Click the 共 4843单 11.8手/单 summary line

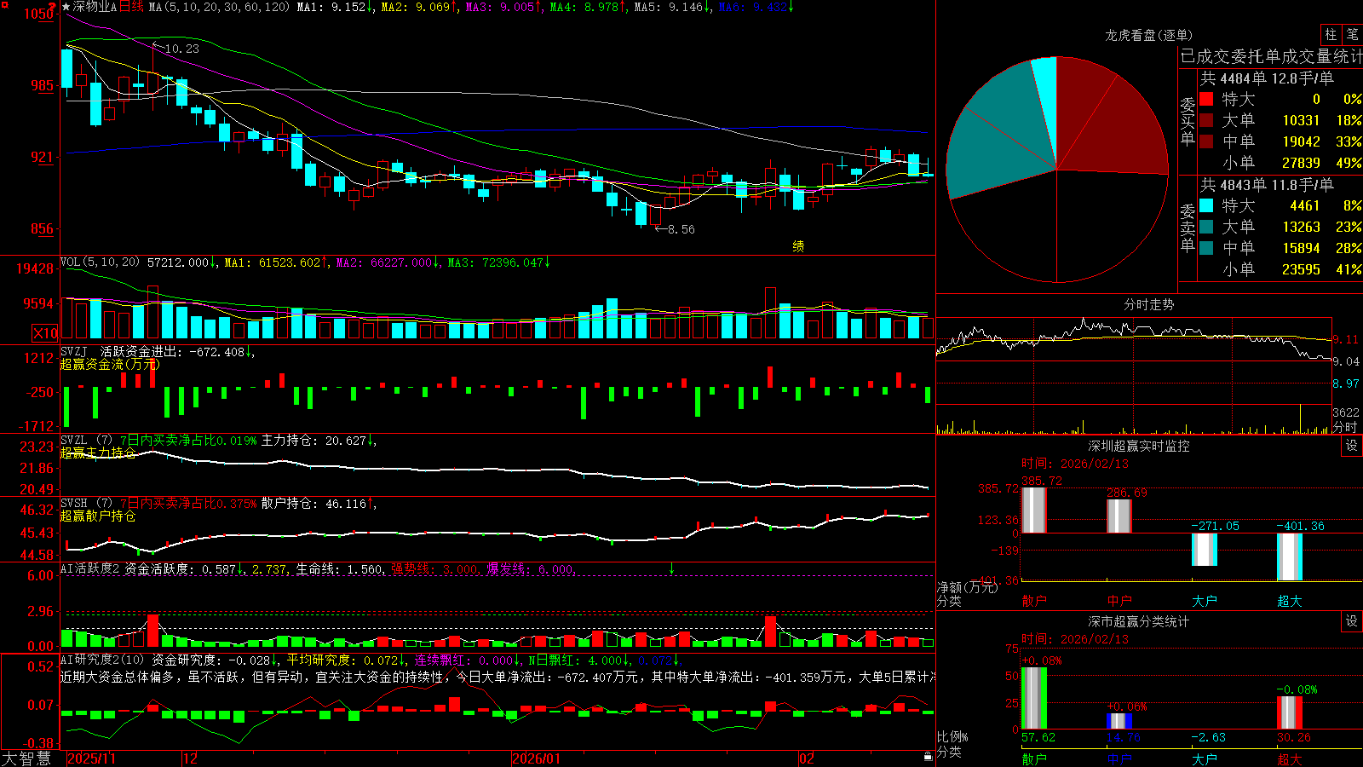[x=1267, y=184]
